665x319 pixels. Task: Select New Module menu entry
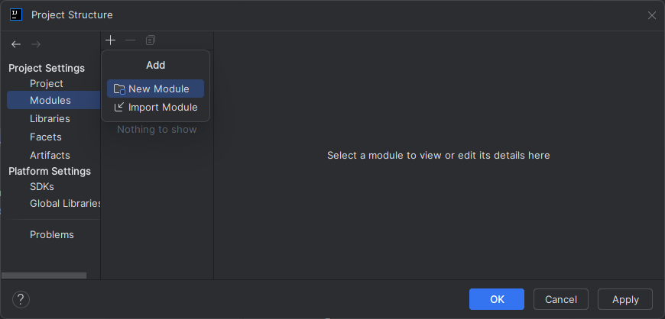pos(158,89)
